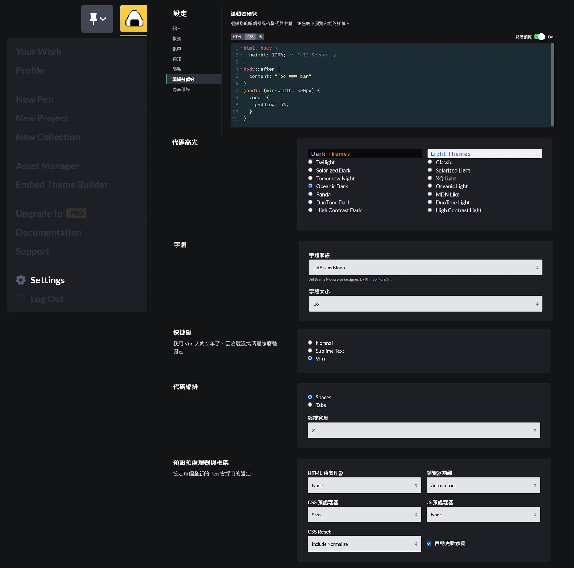Open the font size dropdown showing 16

tap(425, 304)
